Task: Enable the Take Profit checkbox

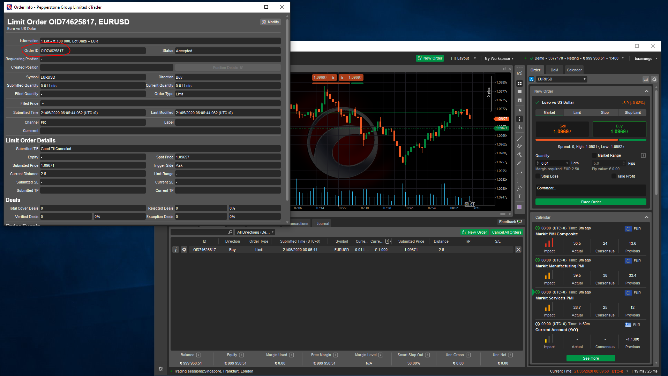Action: [614, 177]
